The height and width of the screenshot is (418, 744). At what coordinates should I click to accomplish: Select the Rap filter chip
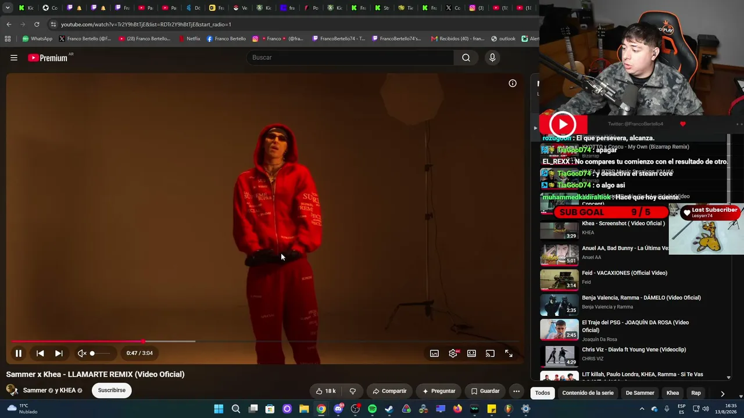pos(696,393)
